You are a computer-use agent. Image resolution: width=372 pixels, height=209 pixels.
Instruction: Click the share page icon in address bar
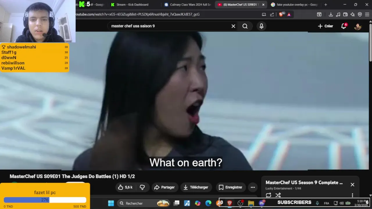tap(272, 15)
